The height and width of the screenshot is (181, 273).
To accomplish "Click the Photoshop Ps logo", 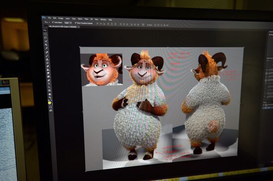I will click(44, 17).
